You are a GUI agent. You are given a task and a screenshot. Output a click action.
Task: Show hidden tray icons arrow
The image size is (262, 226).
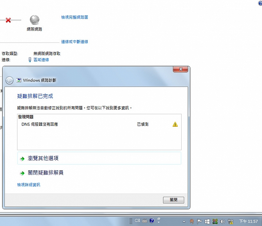click(184, 222)
